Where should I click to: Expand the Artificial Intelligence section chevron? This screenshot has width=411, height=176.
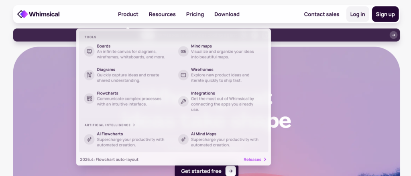134,125
